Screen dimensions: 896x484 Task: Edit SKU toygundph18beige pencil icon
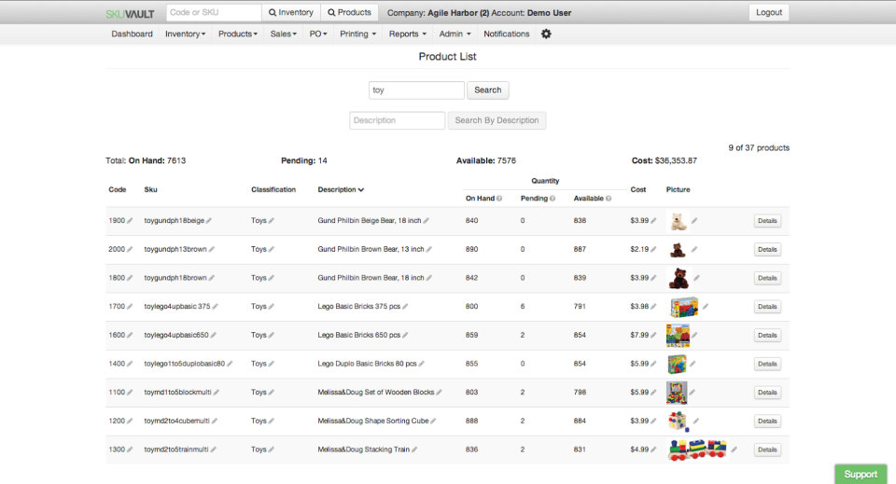tap(208, 221)
